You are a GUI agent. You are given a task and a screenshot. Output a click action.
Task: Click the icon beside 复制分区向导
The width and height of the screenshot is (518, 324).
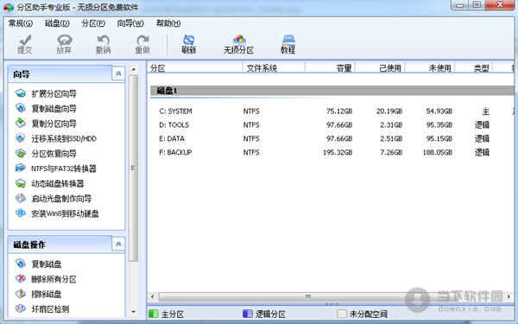point(21,123)
